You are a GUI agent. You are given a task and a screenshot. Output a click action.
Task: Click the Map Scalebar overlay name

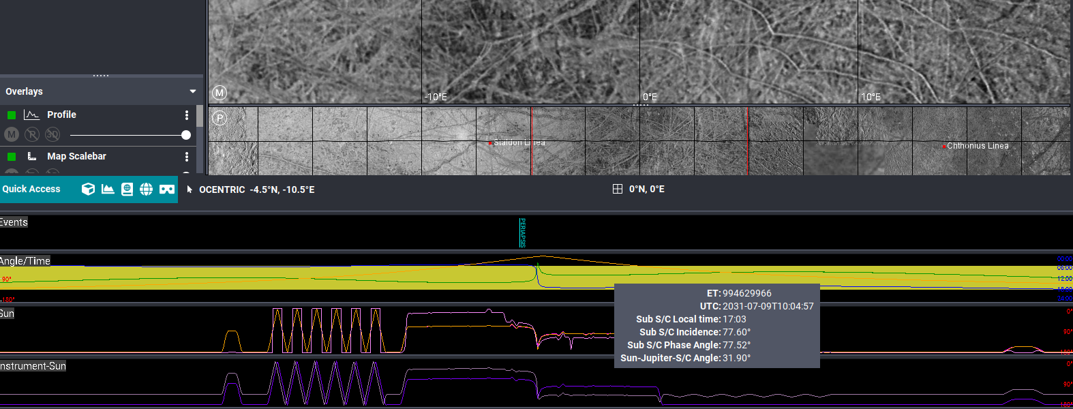pyautogui.click(x=76, y=156)
